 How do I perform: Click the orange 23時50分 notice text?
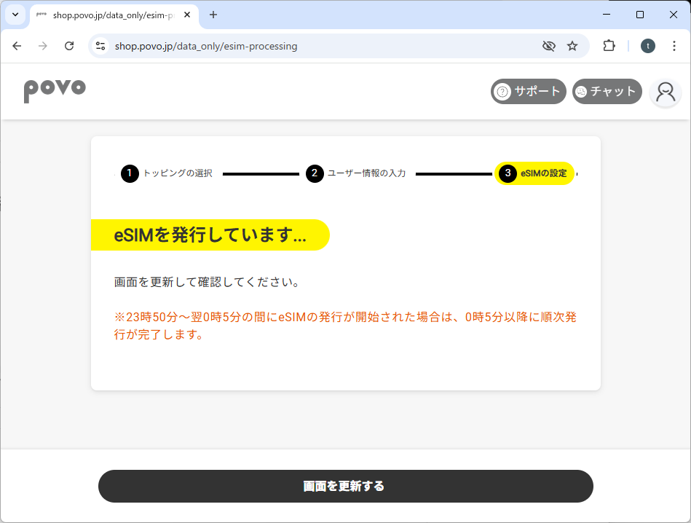pyautogui.click(x=345, y=326)
